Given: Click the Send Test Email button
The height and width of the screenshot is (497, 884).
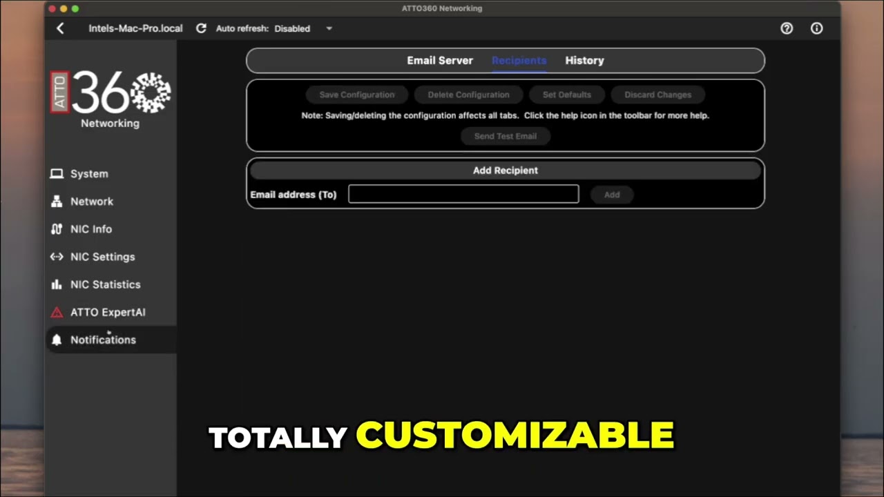Looking at the screenshot, I should click(506, 136).
